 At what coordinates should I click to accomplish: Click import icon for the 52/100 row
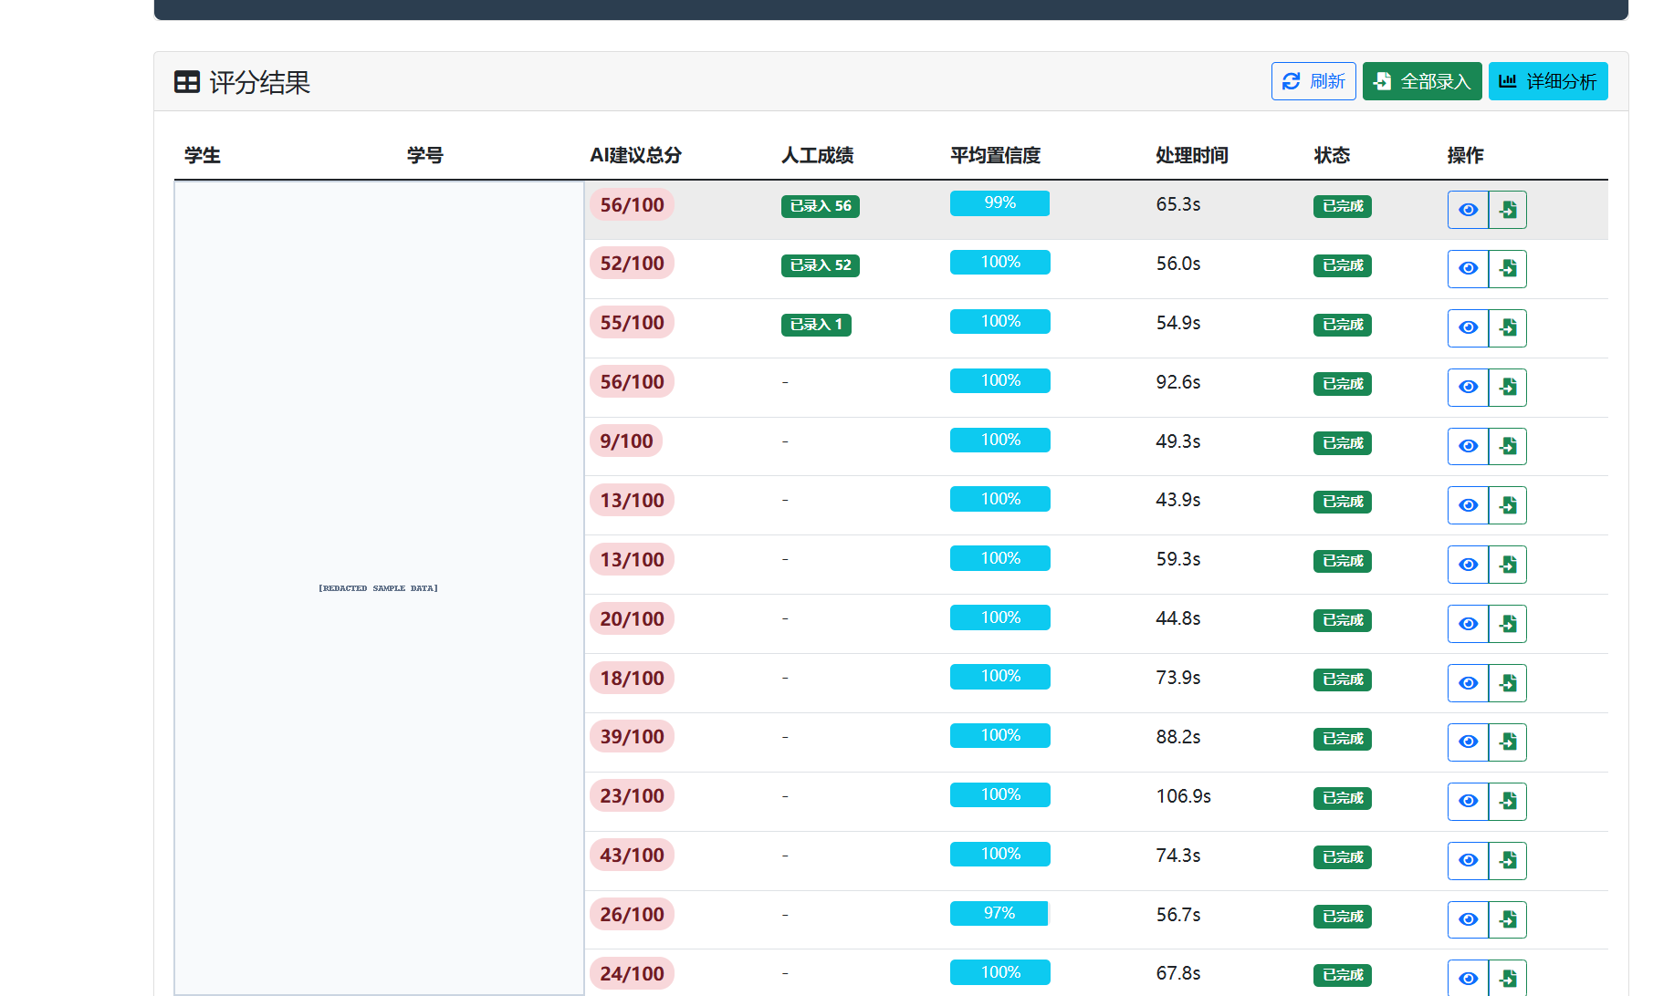[1508, 269]
